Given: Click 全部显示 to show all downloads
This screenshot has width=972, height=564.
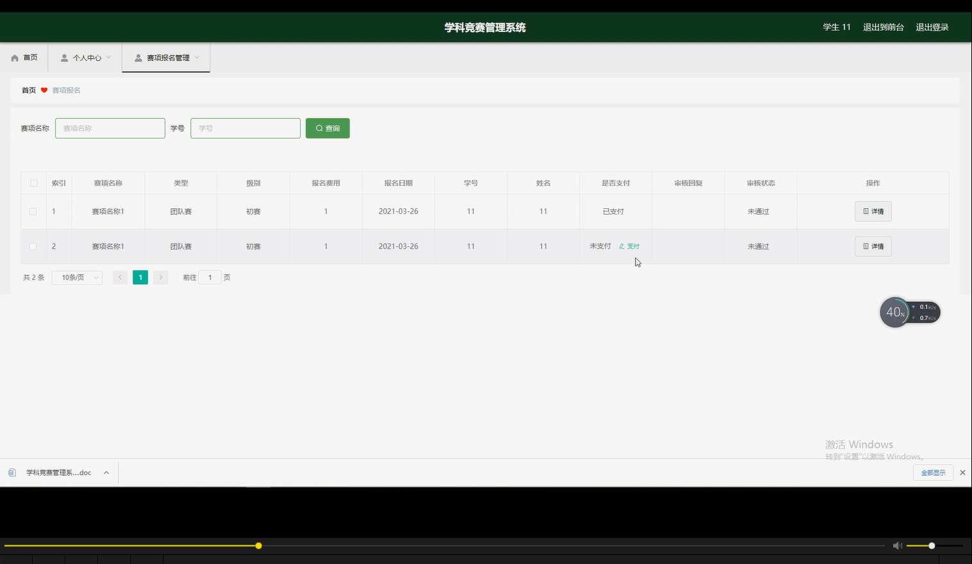Looking at the screenshot, I should point(933,472).
